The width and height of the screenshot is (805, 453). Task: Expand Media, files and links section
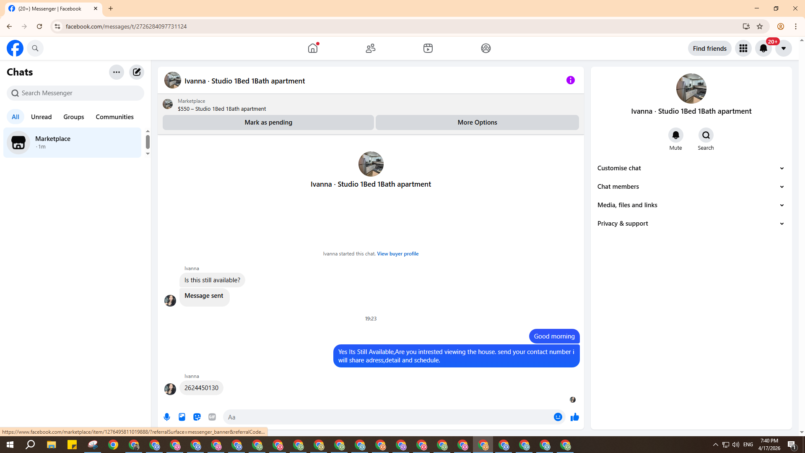click(x=691, y=205)
